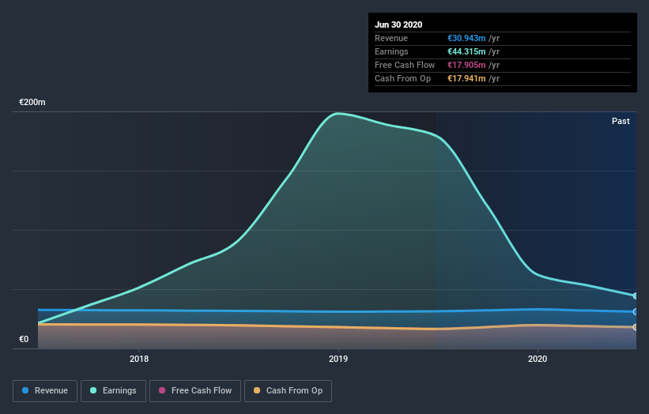
Task: Click the Revenue label in tooltip
Action: coord(391,38)
